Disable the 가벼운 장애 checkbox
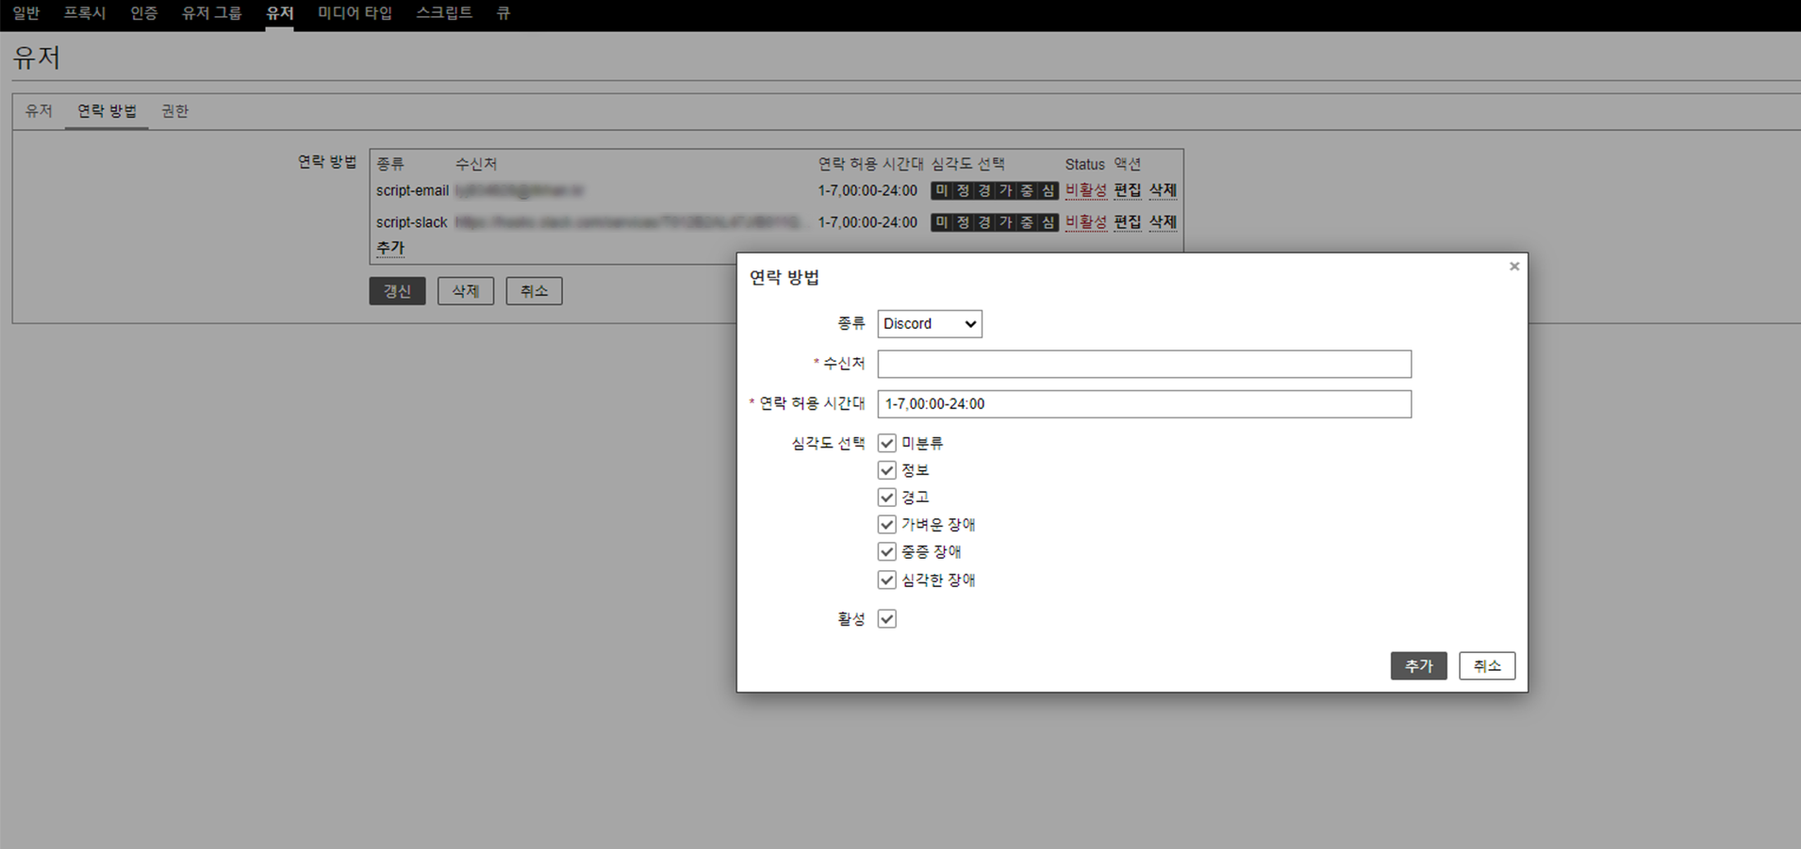1801x849 pixels. pos(886,525)
